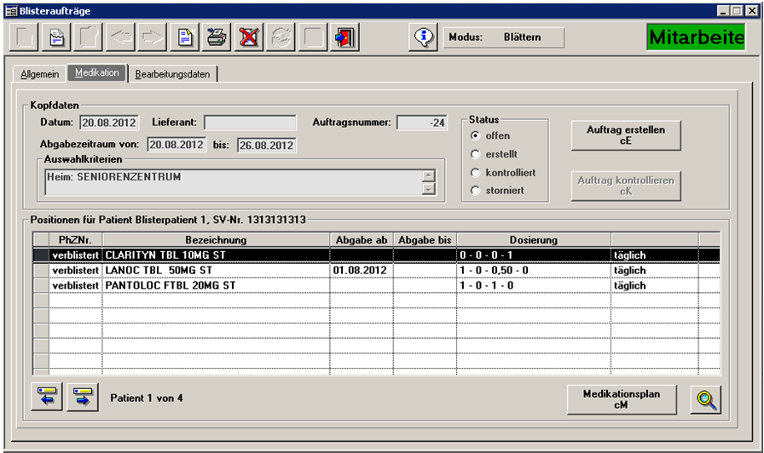Click the exit door icon
This screenshot has height=453, width=764.
(346, 37)
